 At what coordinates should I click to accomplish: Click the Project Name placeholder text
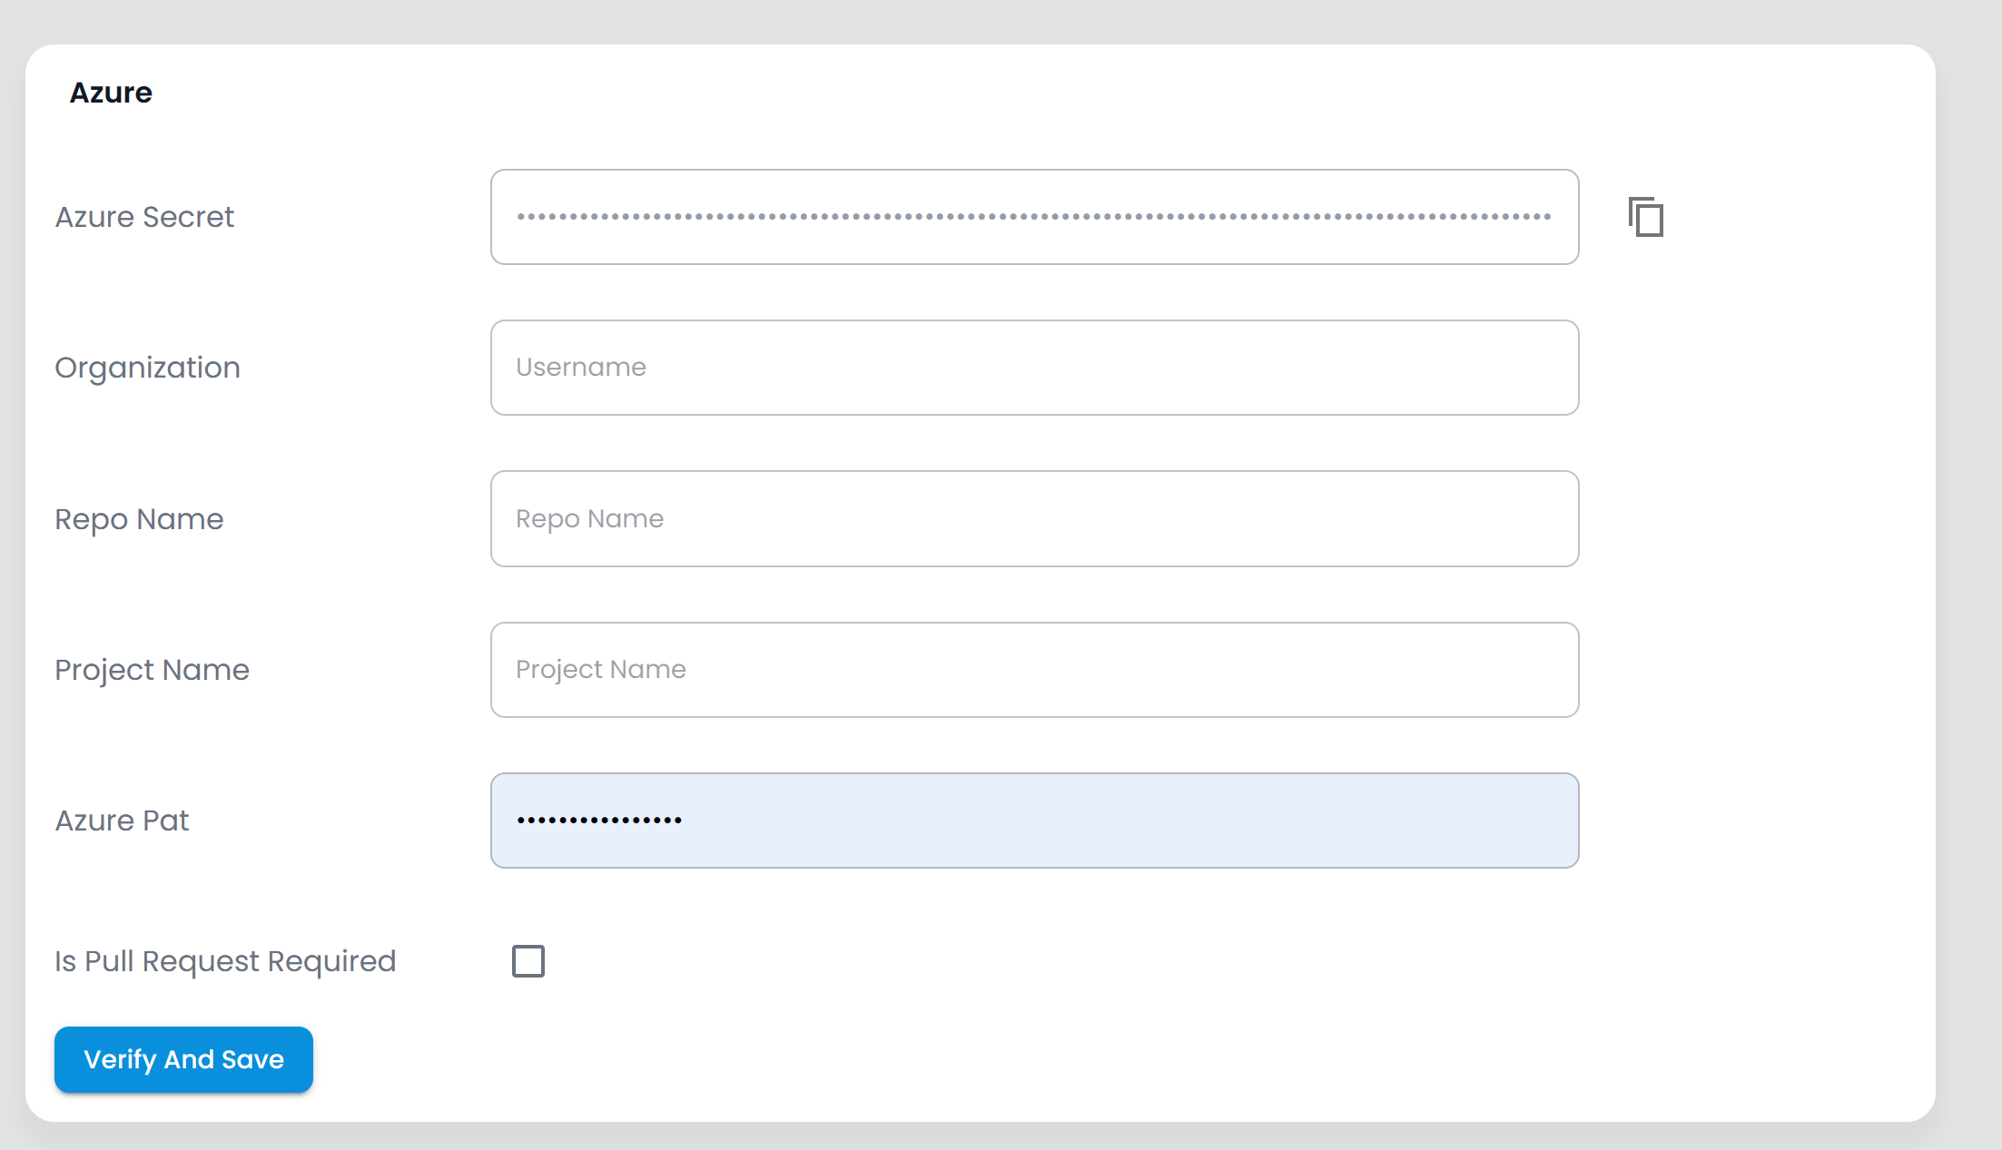[601, 670]
